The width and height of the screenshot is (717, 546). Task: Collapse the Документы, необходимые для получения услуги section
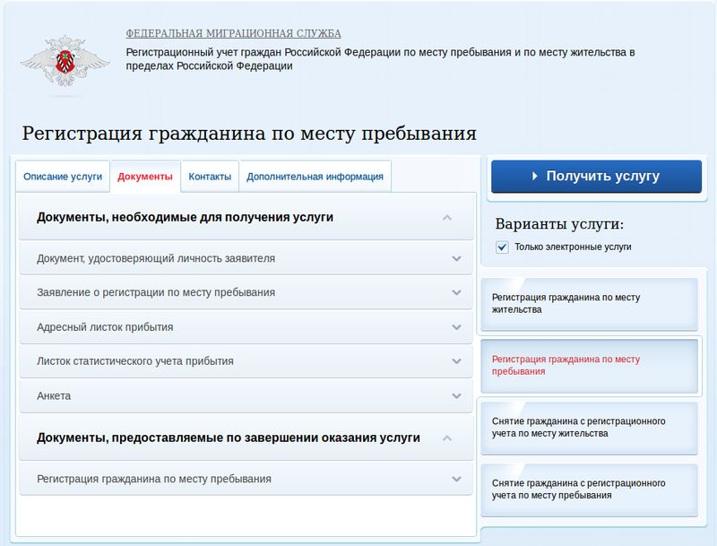[447, 218]
